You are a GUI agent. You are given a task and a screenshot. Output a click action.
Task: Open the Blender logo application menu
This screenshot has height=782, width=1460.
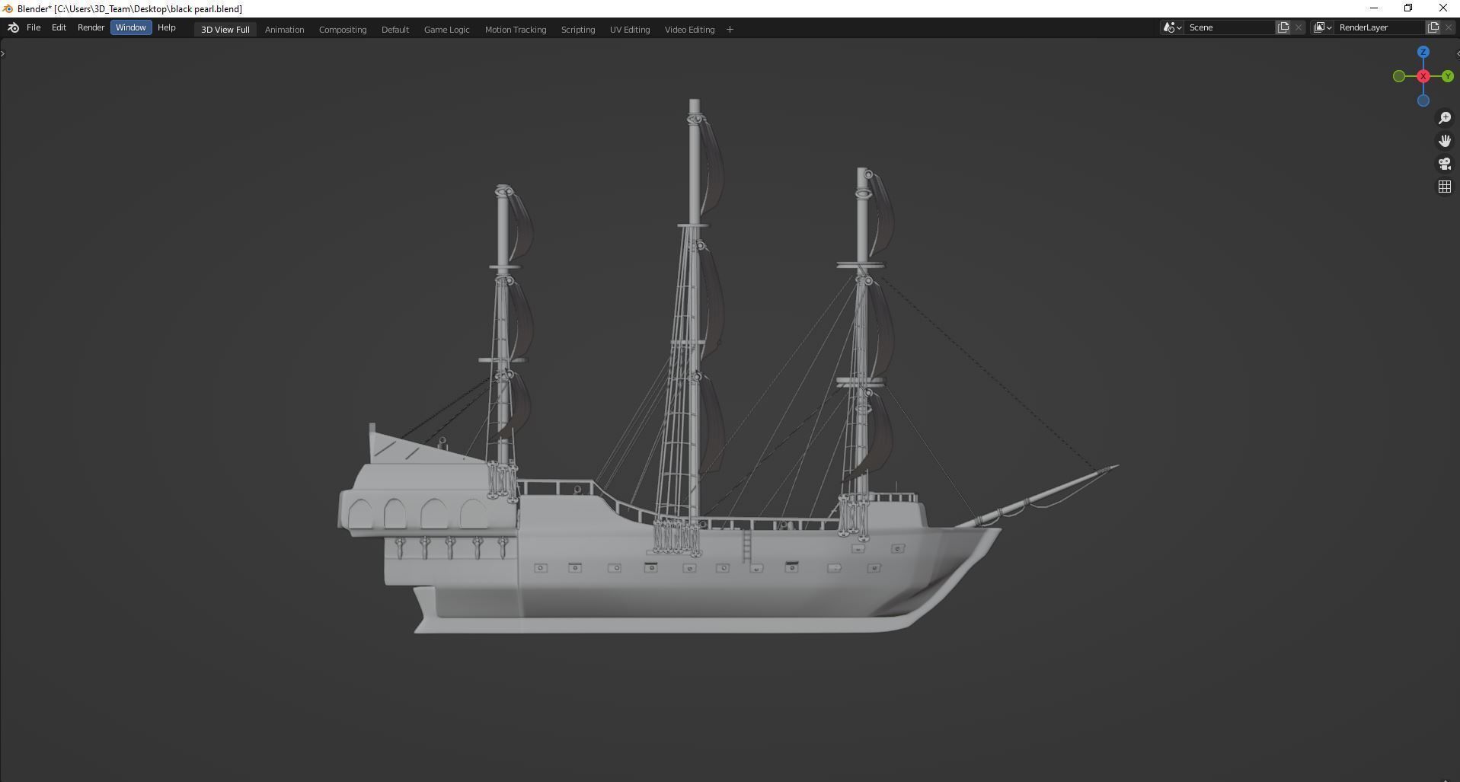pyautogui.click(x=13, y=27)
